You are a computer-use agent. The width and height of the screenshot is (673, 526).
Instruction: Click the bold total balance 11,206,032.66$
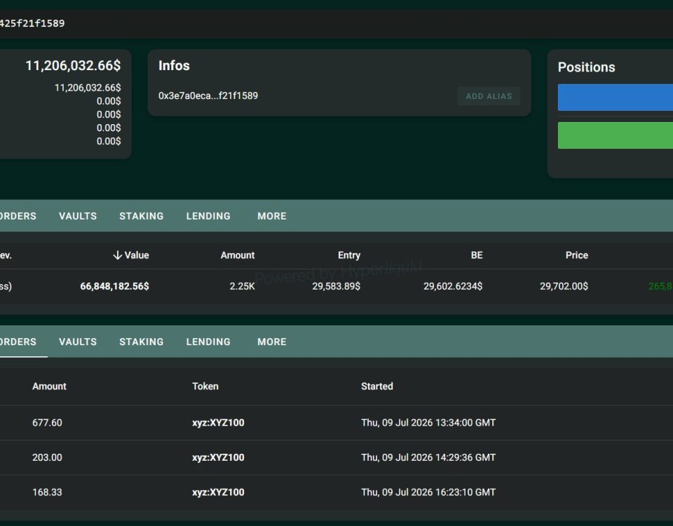(73, 66)
